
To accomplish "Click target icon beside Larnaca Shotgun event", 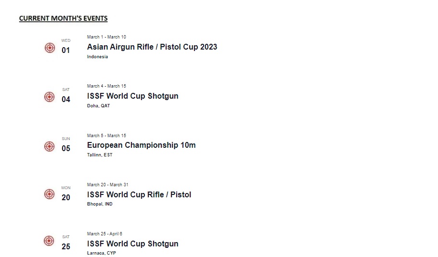I will coord(50,241).
